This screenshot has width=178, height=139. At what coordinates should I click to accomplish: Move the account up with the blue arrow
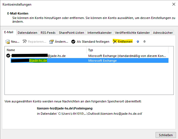pos(138,42)
